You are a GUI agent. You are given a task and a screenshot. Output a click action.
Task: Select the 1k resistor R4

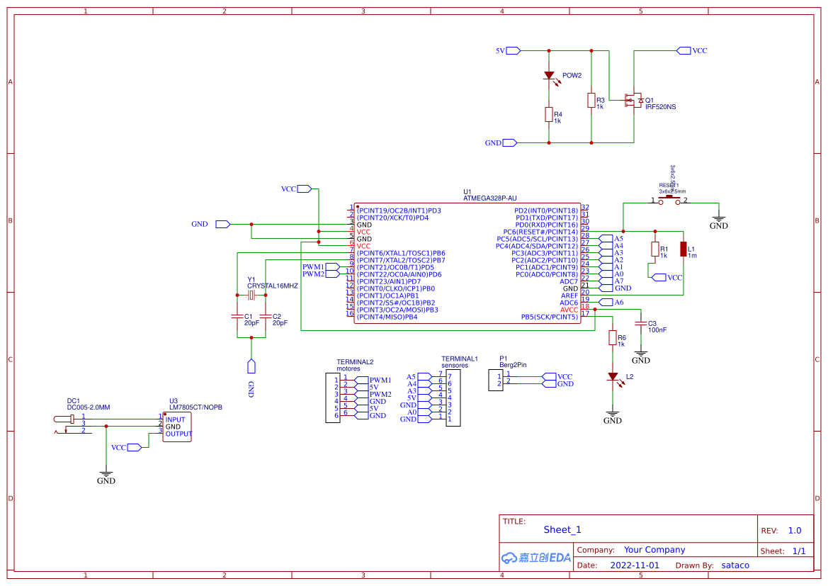tap(550, 115)
